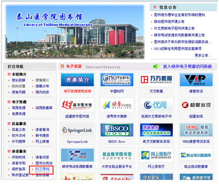Open the VIP 维普资讯 logo tile
Screen dimensions: 219x185
tap(196, 80)
